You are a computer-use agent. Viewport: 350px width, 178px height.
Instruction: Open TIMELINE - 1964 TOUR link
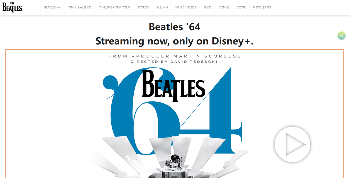(x=115, y=7)
